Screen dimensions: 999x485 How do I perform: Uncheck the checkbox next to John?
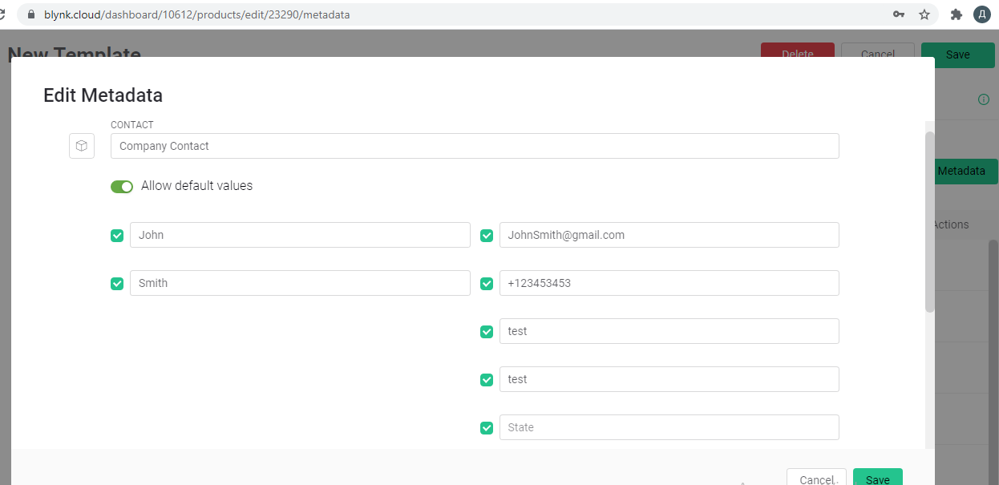pyautogui.click(x=117, y=236)
